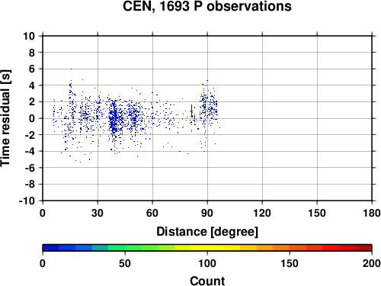The image size is (381, 286).
Task: Click the colorbar tick label "50"
Action: [125, 263]
